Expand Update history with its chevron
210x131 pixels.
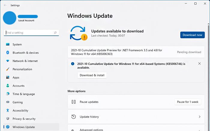[x=199, y=117]
